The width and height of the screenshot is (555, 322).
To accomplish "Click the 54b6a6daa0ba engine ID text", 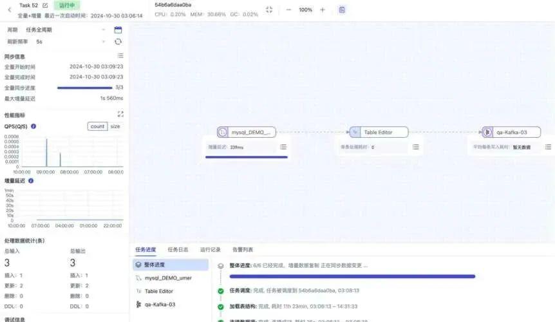I will pyautogui.click(x=173, y=5).
